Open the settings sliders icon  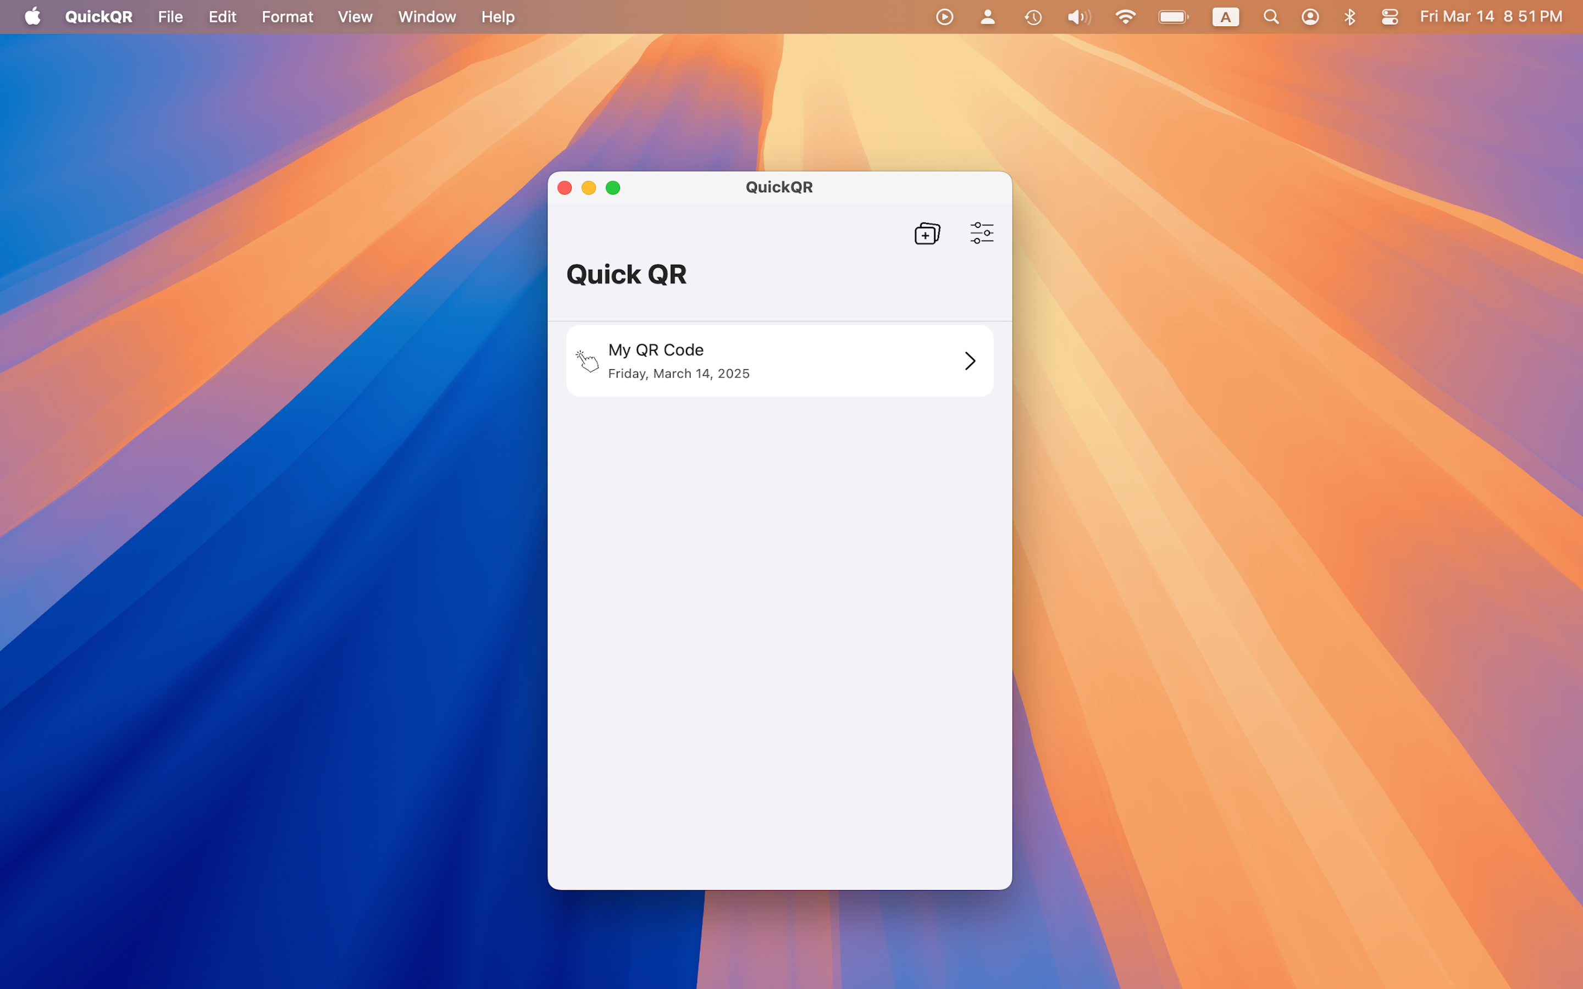982,233
